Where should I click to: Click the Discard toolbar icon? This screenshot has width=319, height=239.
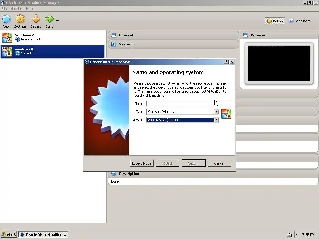[36, 19]
